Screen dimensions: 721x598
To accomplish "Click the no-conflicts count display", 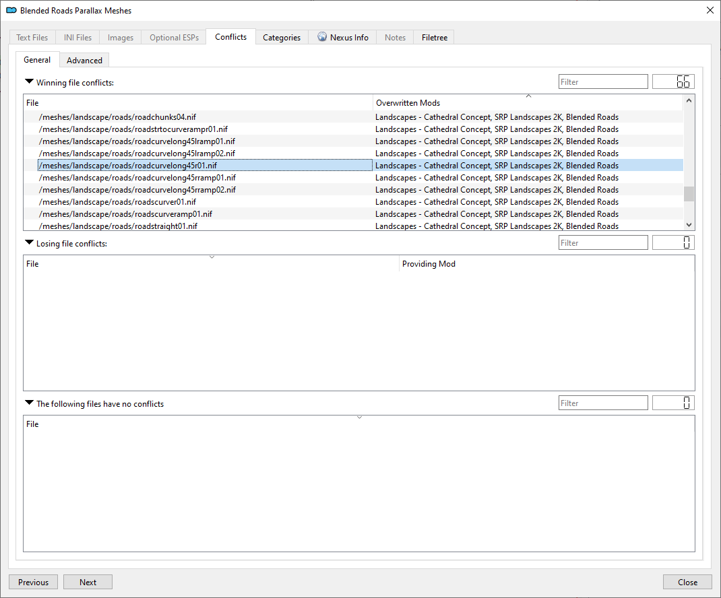I will click(673, 403).
